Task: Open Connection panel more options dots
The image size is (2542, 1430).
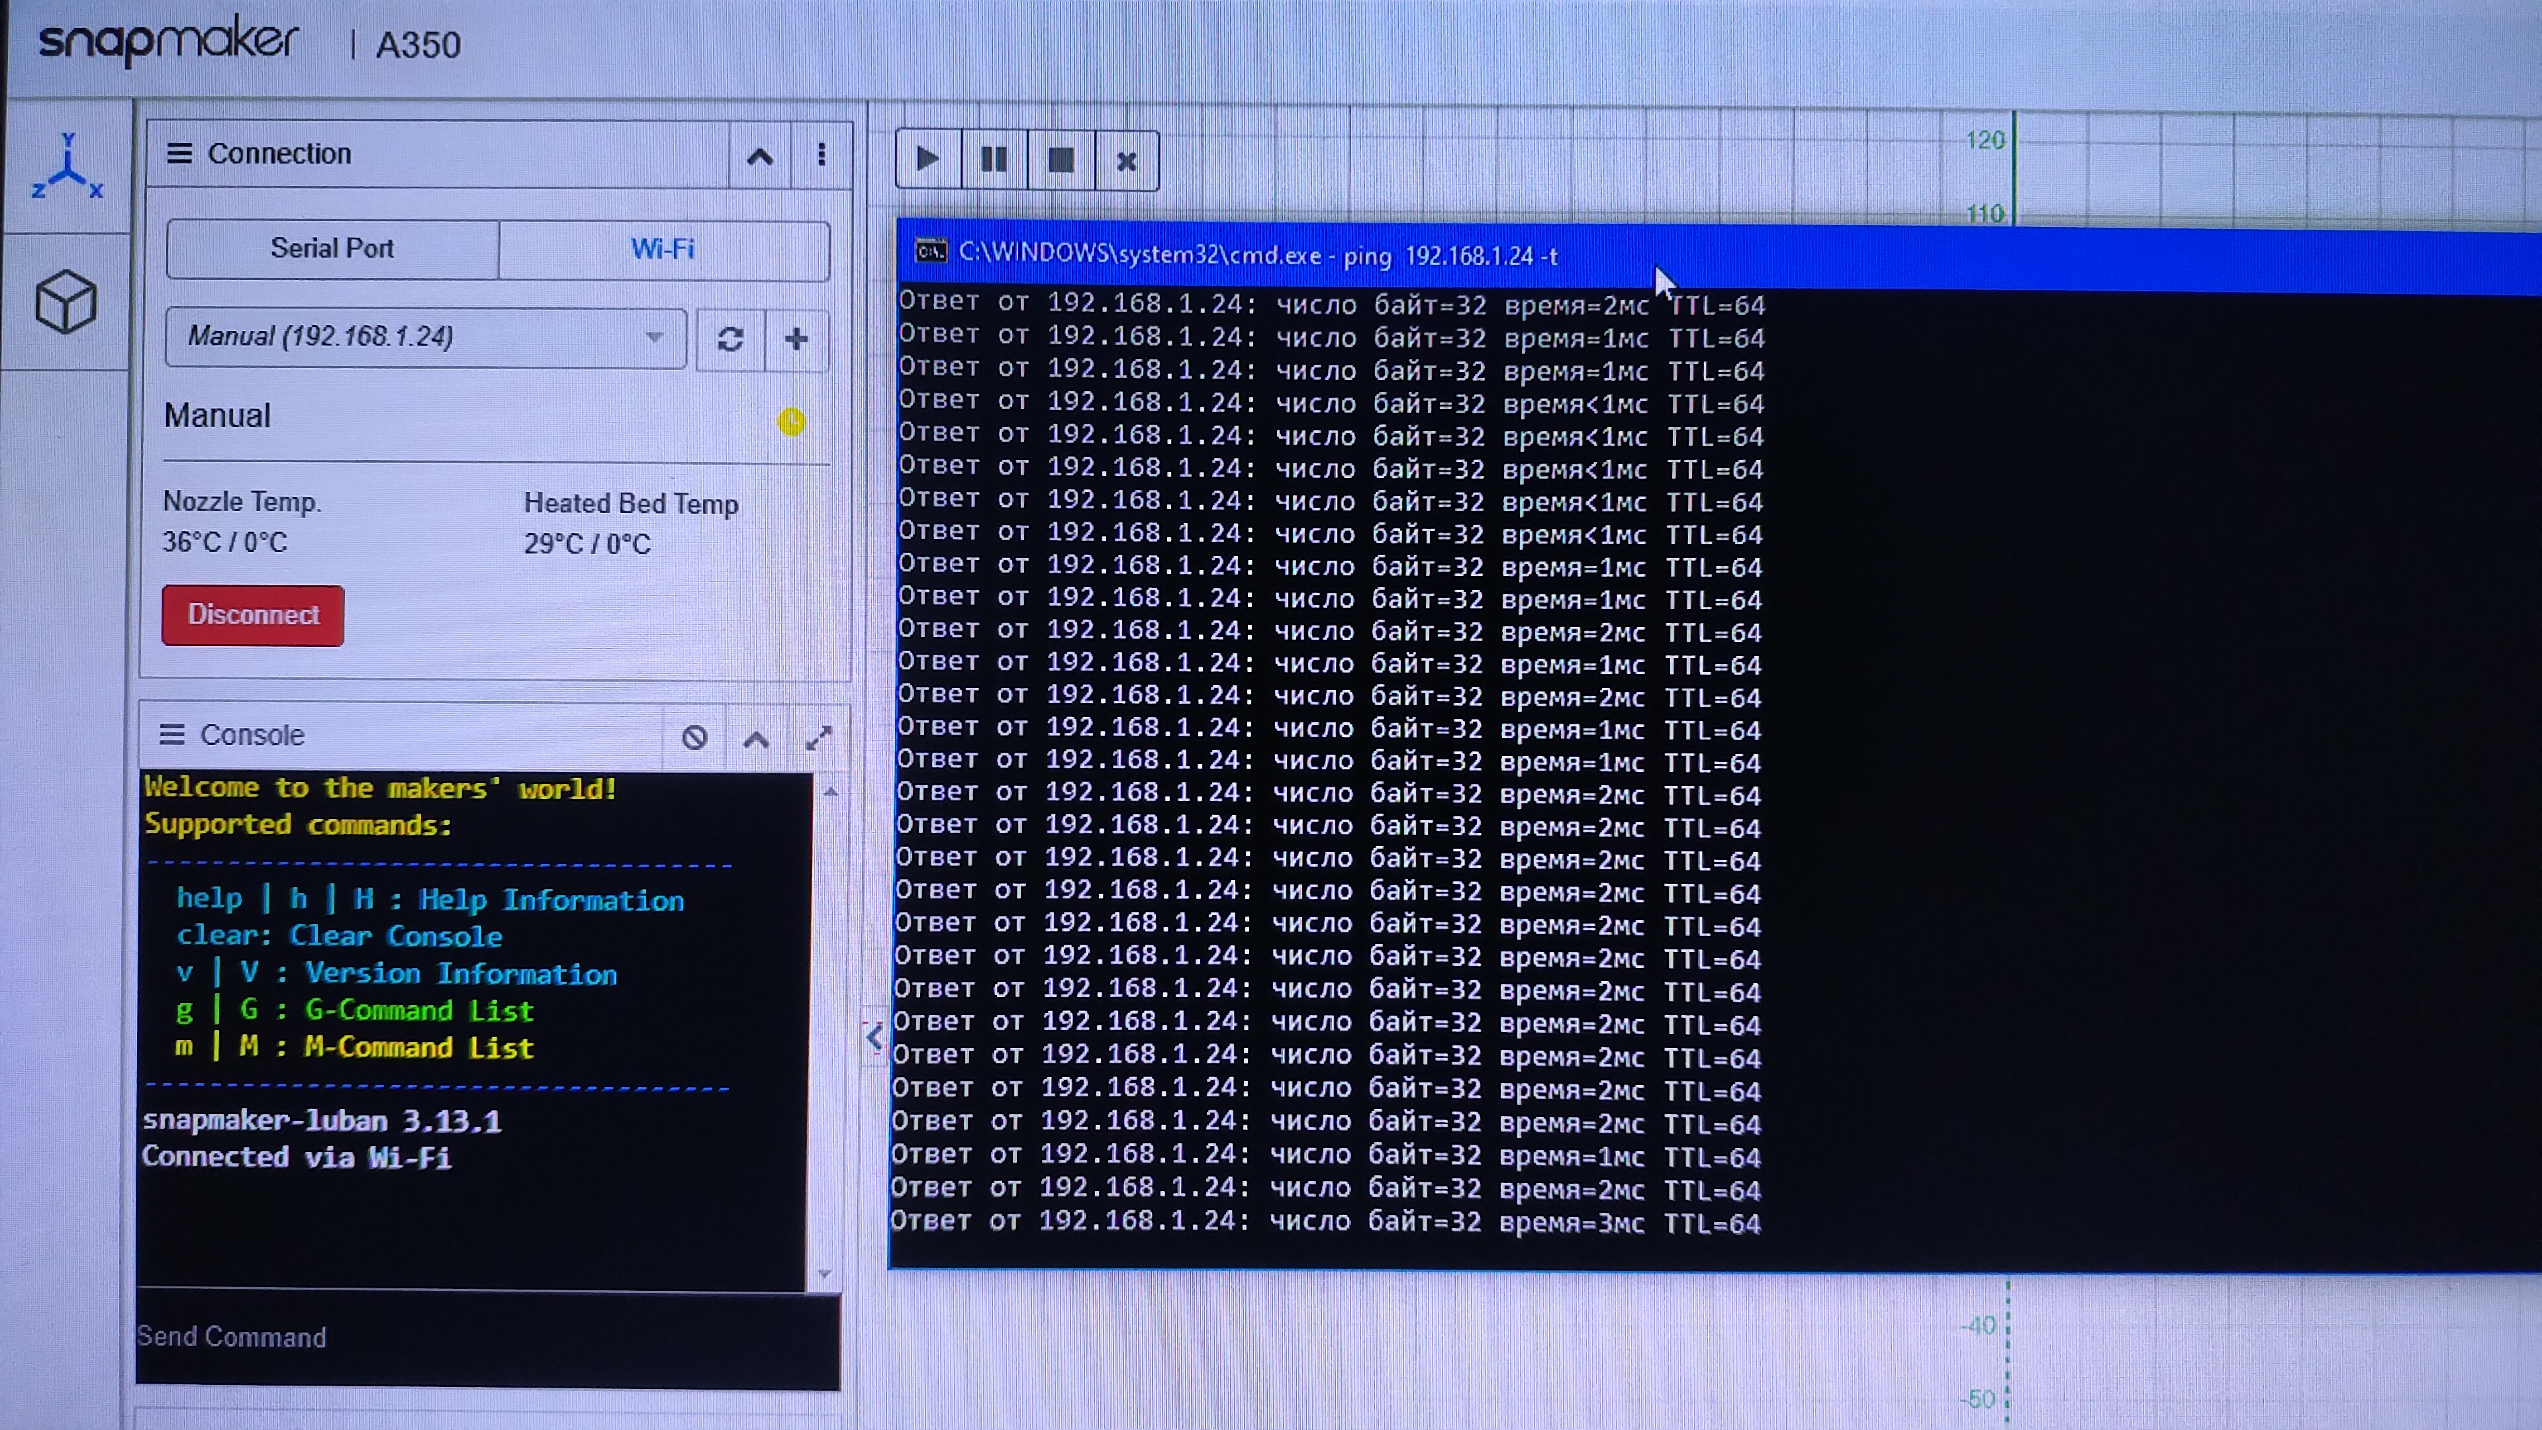Action: tap(821, 155)
